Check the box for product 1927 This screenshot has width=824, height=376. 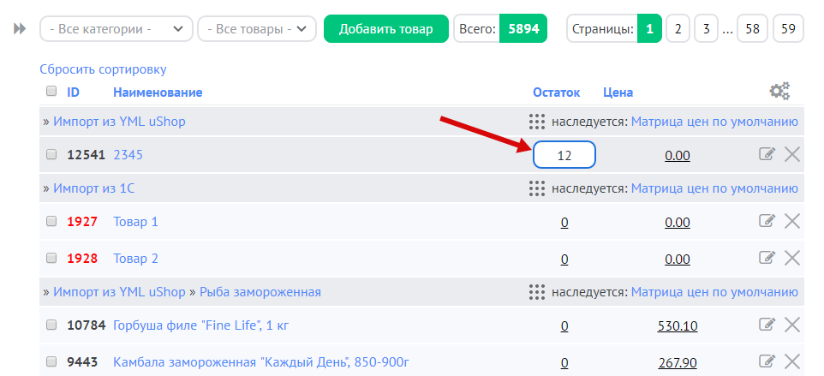[x=51, y=222]
